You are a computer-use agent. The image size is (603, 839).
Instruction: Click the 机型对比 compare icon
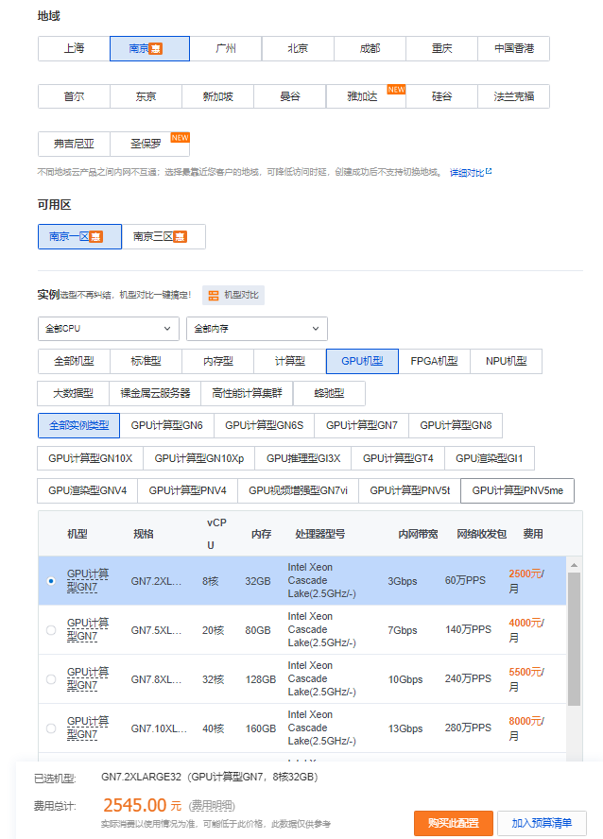[x=214, y=296]
